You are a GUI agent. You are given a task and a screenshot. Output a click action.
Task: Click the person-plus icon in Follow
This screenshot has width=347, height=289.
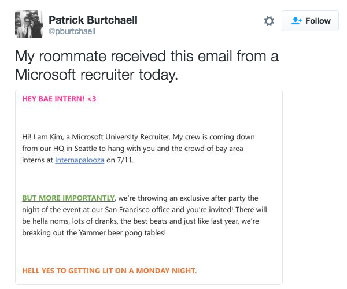pyautogui.click(x=296, y=21)
